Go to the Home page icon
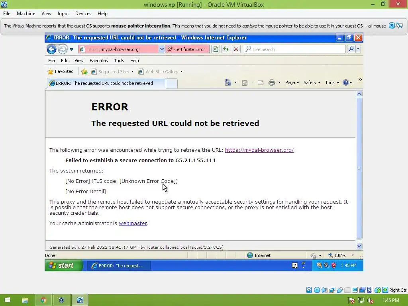The height and width of the screenshot is (306, 408). click(x=228, y=82)
